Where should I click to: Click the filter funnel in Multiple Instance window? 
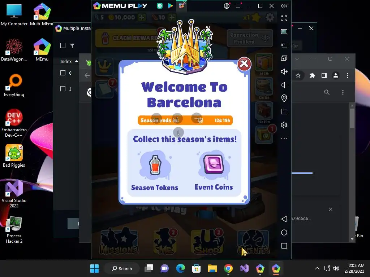72,46
